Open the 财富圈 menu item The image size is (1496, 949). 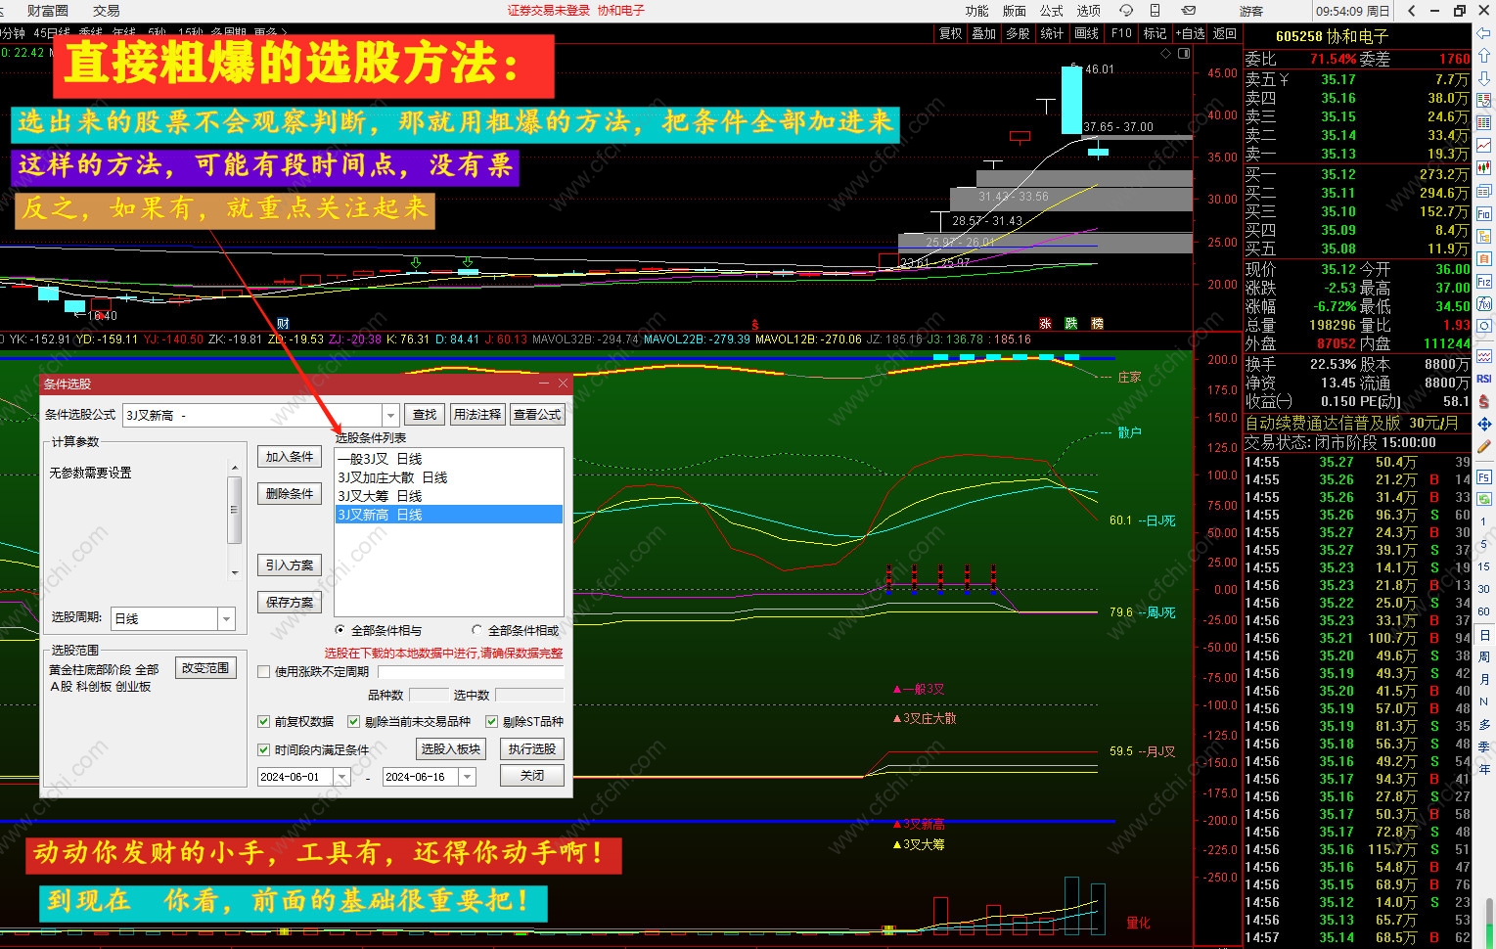(x=48, y=11)
